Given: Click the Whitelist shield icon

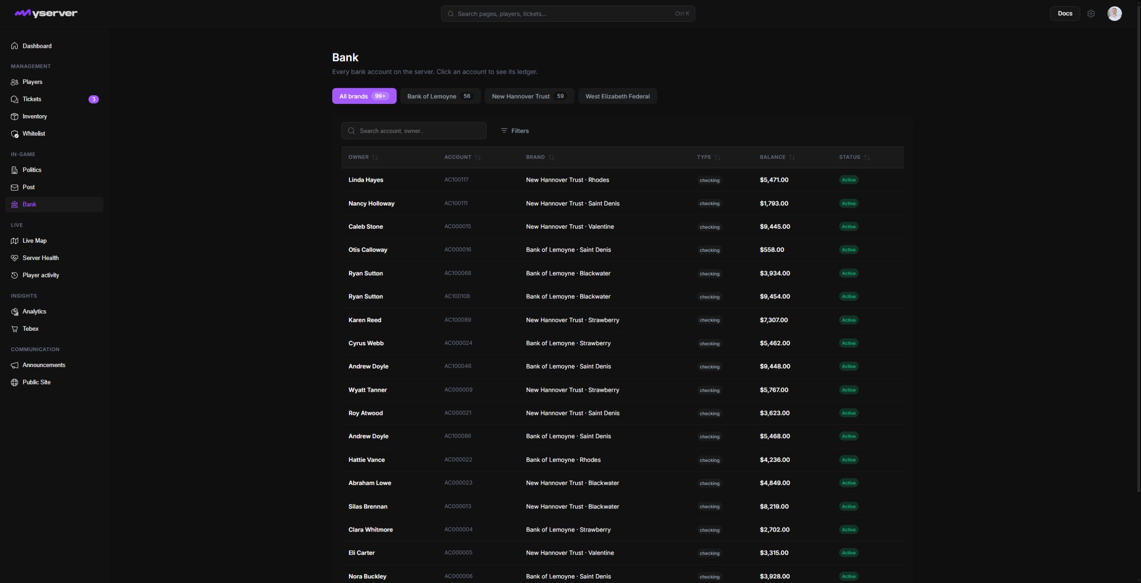Looking at the screenshot, I should click(15, 134).
